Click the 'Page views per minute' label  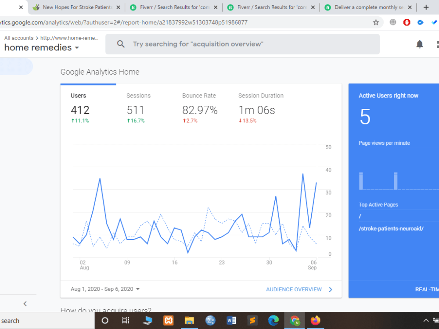pyautogui.click(x=384, y=143)
